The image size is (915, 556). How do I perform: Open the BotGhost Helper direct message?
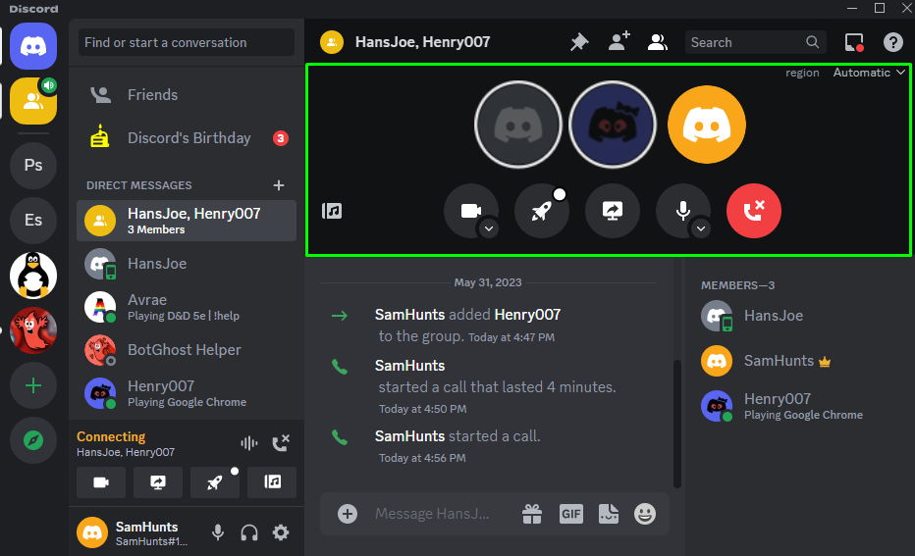(x=187, y=350)
